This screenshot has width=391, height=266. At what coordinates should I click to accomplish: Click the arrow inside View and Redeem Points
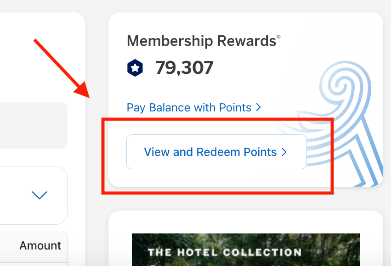pos(284,152)
